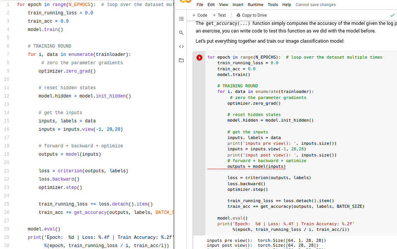This screenshot has width=397, height=249.
Task: Open the Insert menu
Action: click(x=238, y=5)
